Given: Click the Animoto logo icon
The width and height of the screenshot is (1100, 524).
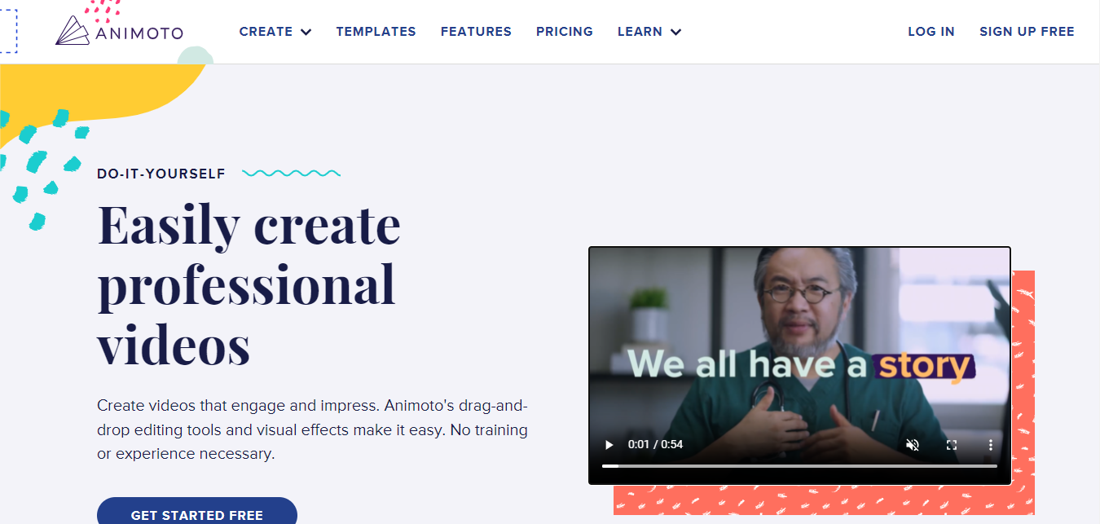Looking at the screenshot, I should click(73, 31).
